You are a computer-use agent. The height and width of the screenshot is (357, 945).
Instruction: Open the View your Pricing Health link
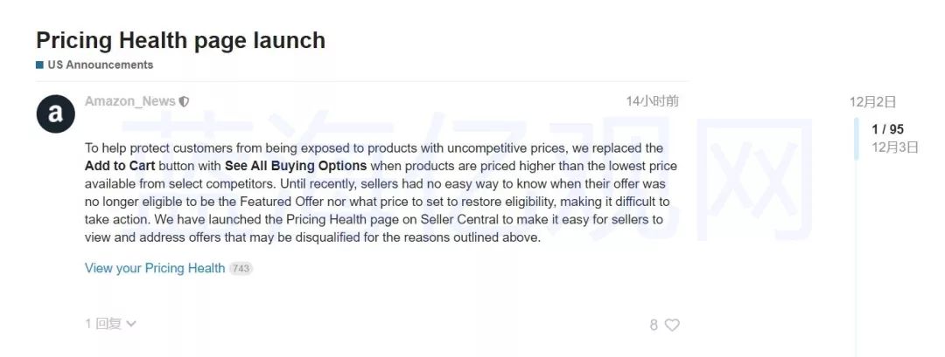[155, 268]
